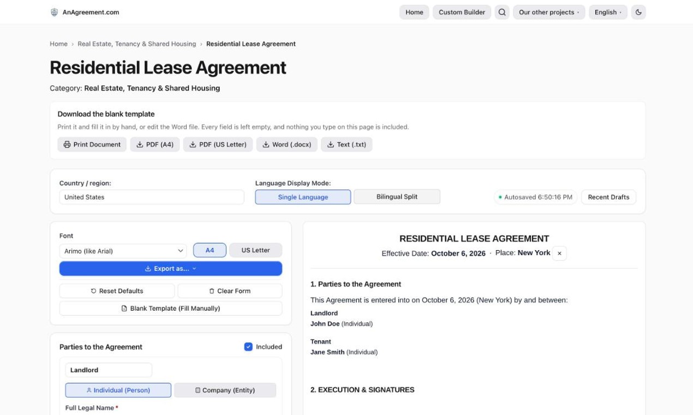
Task: Open the Export as… dropdown button
Action: [x=171, y=269]
